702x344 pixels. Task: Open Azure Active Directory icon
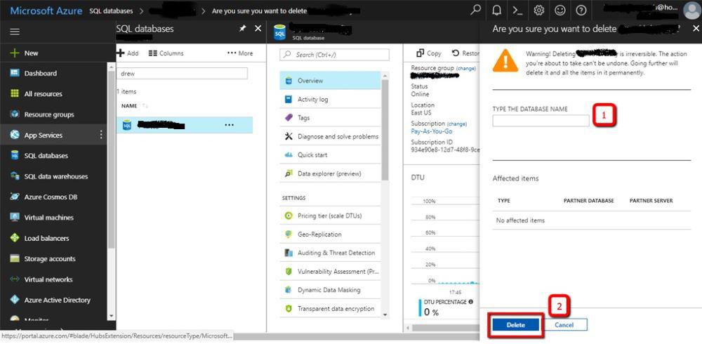[15, 300]
